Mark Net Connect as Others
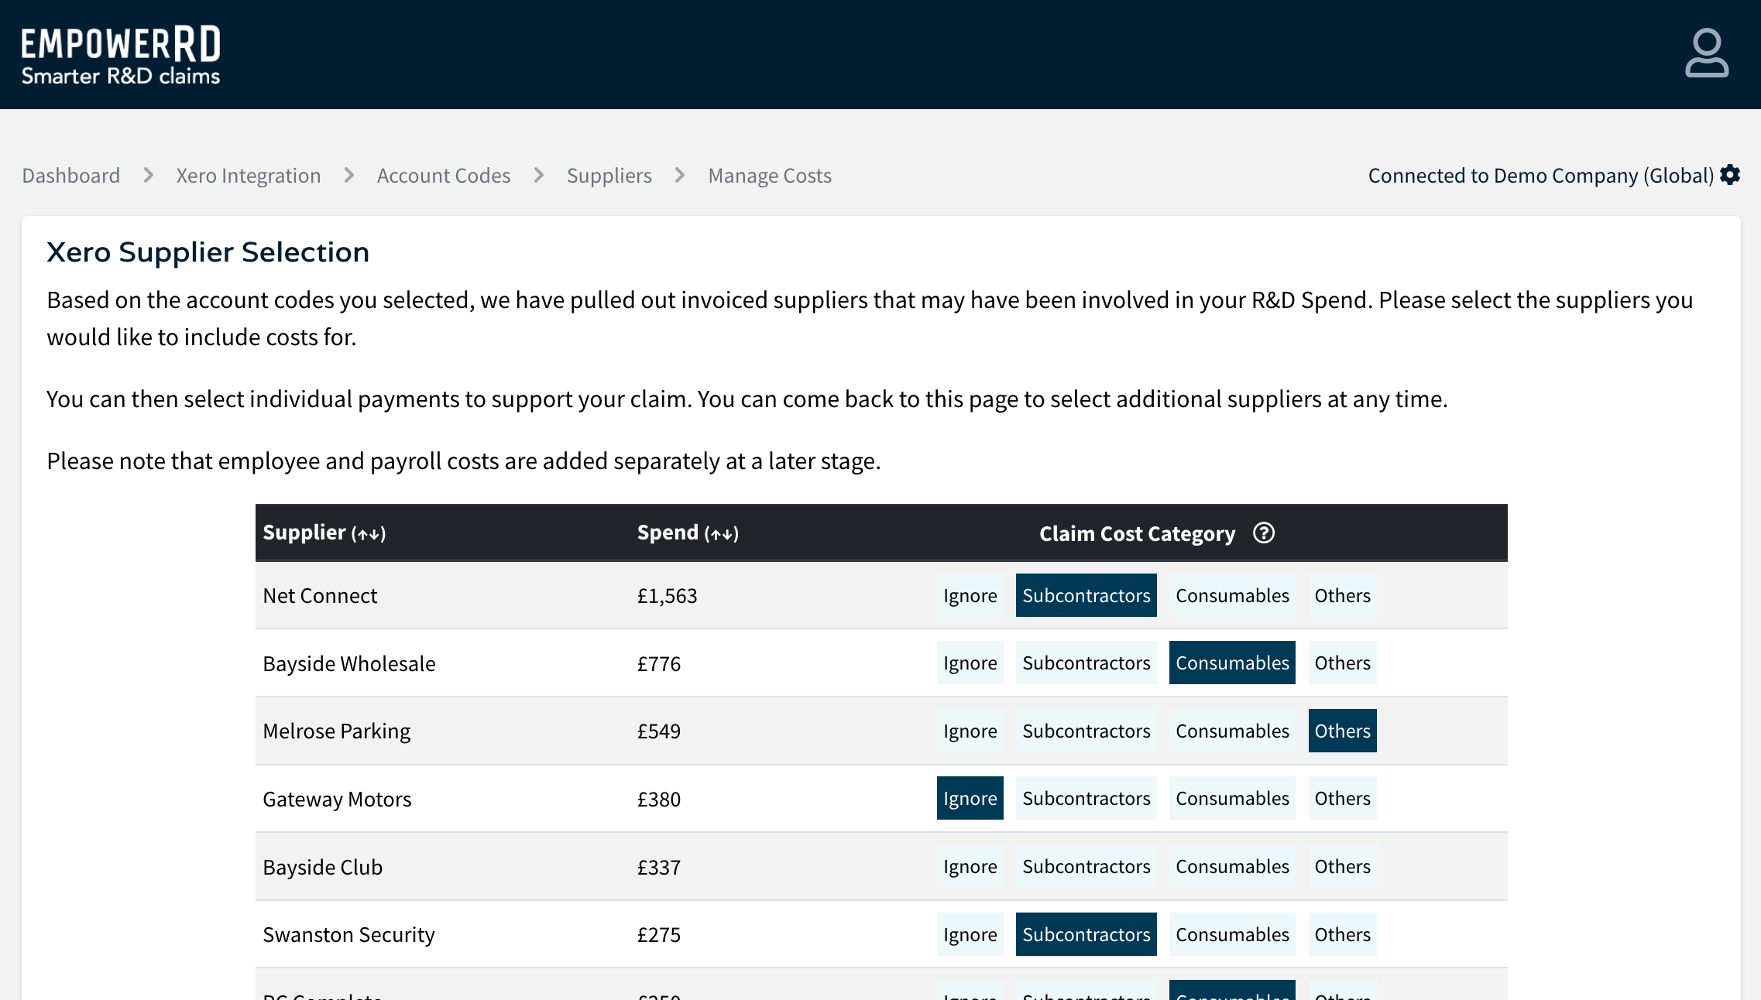This screenshot has height=1000, width=1761. [1342, 595]
